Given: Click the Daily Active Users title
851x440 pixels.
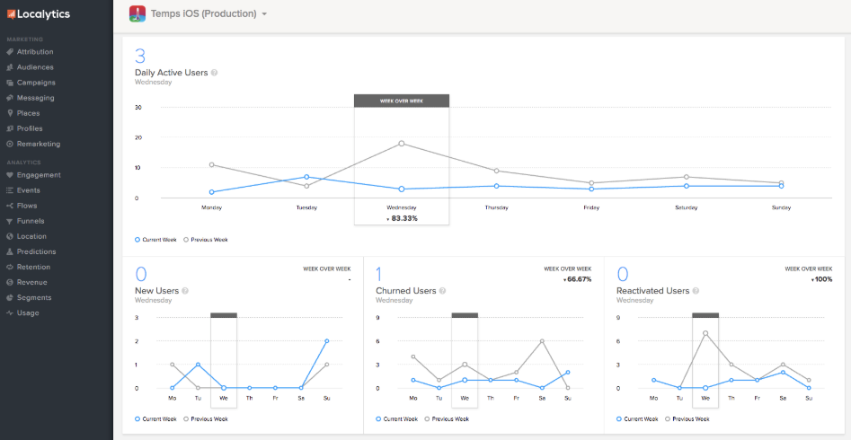Looking at the screenshot, I should (171, 73).
